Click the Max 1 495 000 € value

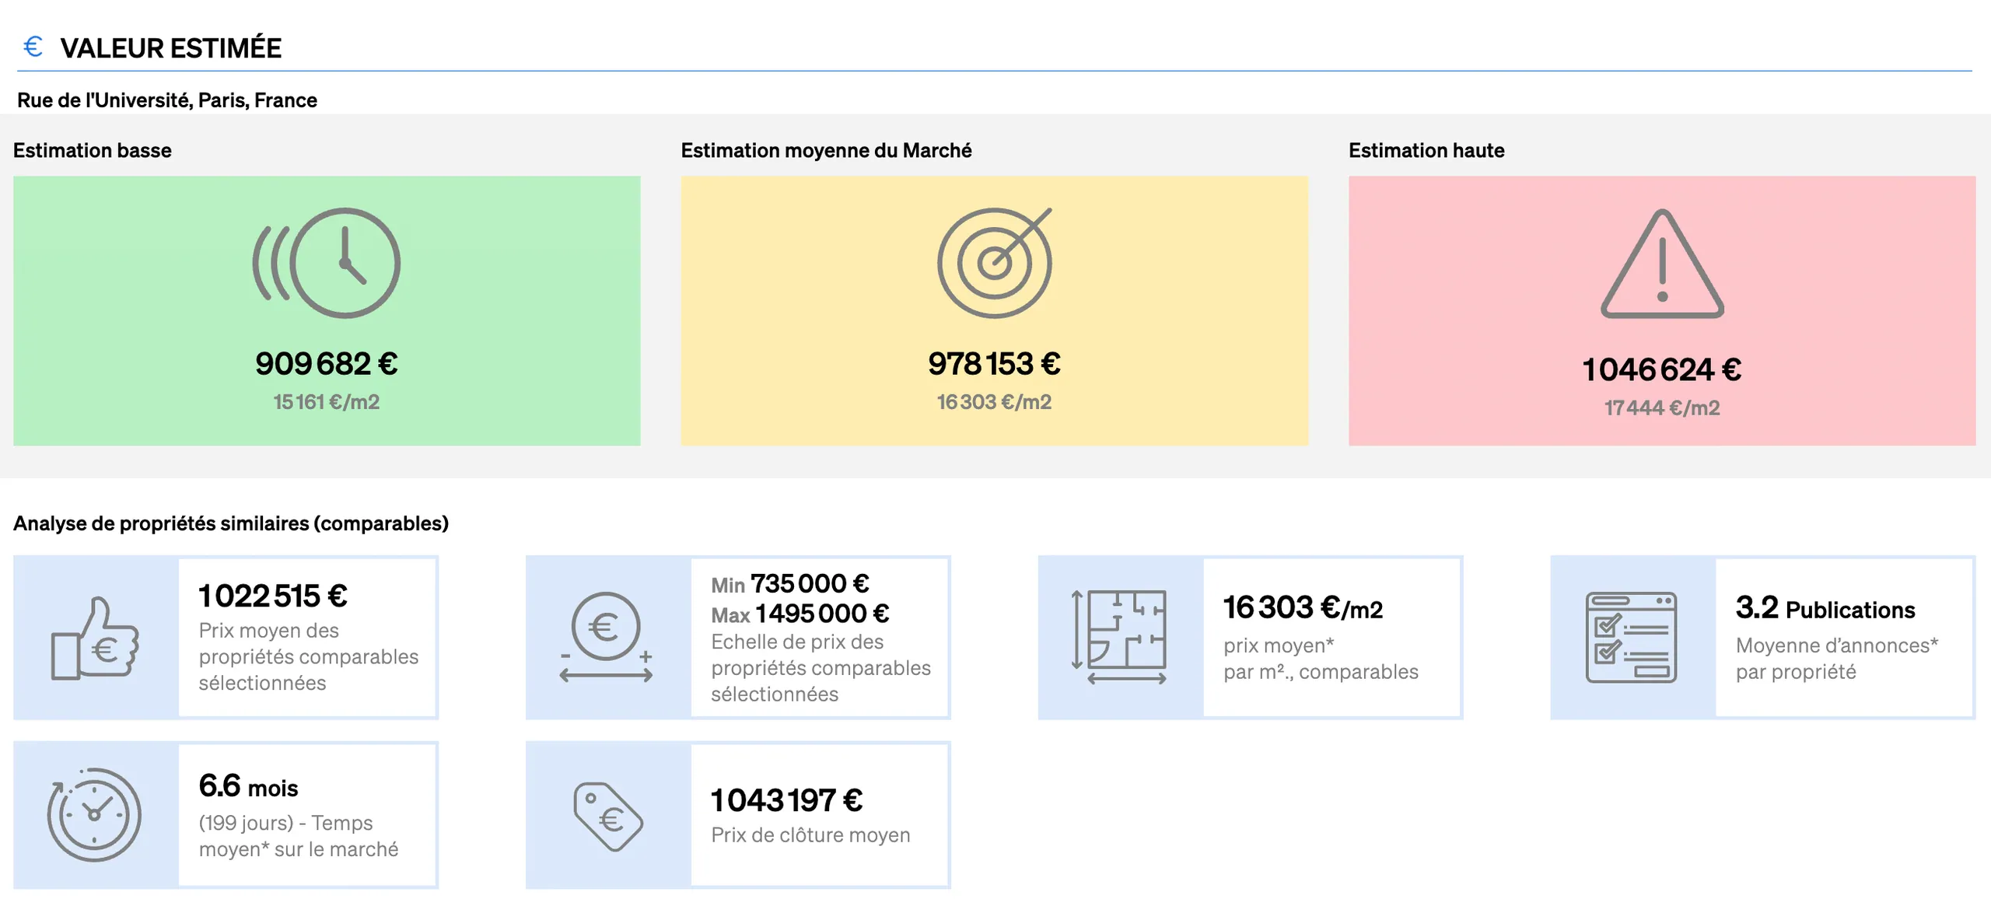(800, 614)
